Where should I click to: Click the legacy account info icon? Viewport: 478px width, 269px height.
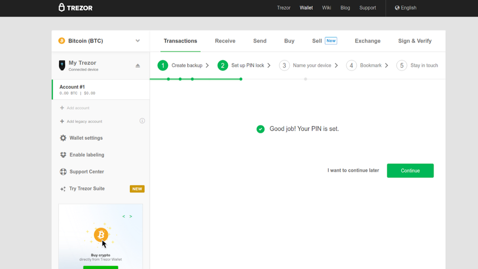click(x=142, y=121)
